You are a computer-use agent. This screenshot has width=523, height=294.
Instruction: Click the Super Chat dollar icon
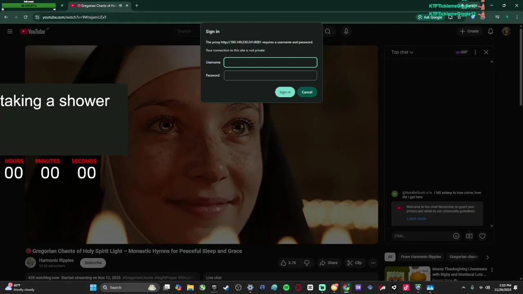[469, 236]
